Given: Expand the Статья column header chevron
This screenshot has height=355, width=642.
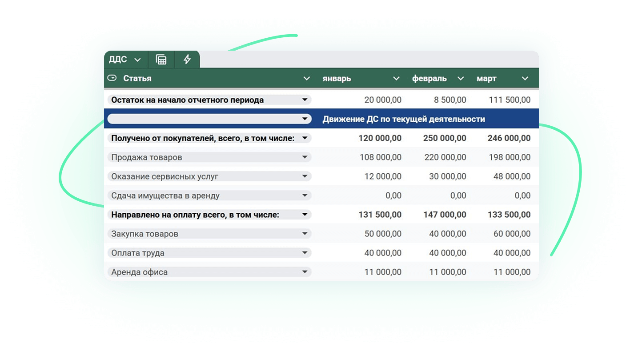Looking at the screenshot, I should click(306, 79).
